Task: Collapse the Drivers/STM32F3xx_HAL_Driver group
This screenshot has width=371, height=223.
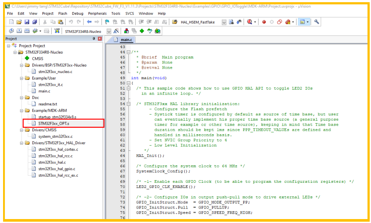Action: pos(21,143)
